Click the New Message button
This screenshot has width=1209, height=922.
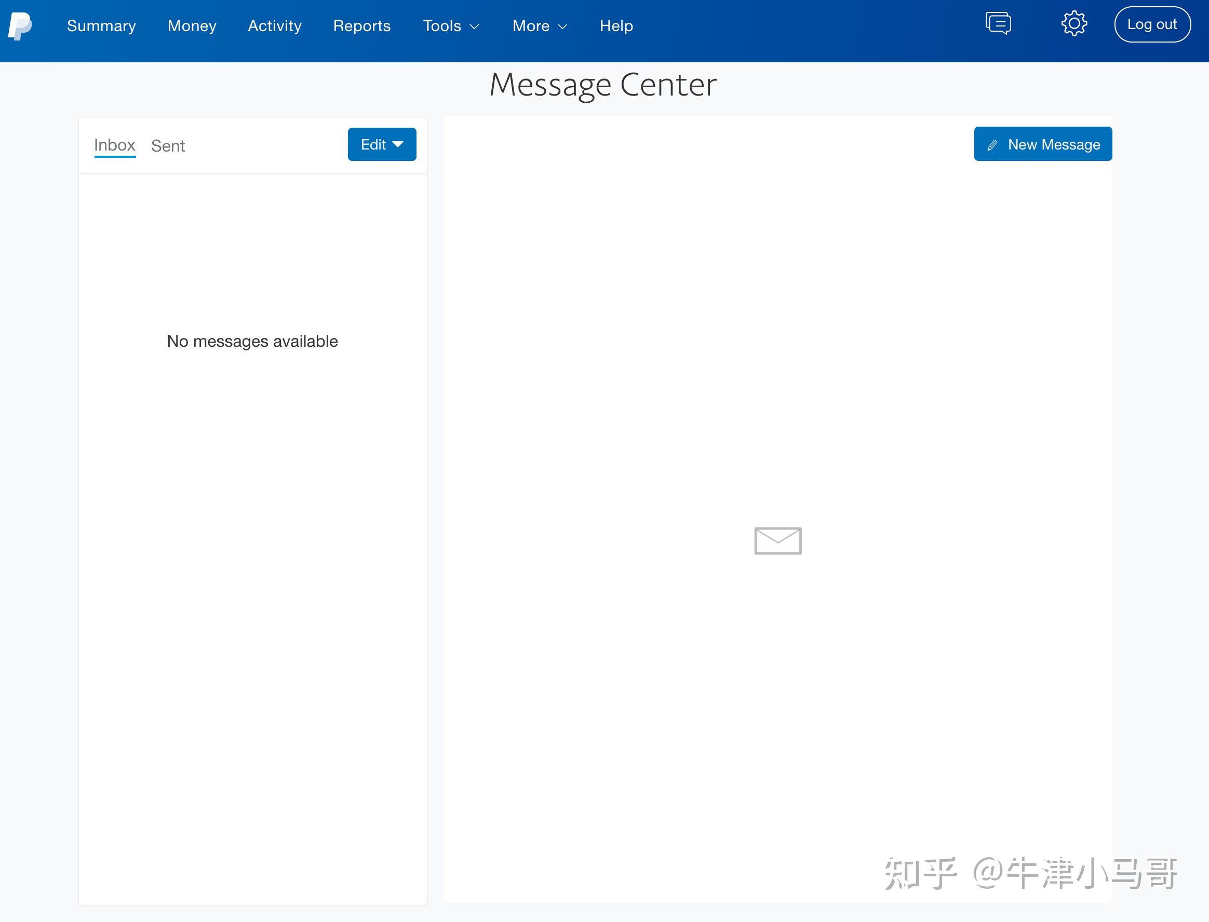coord(1043,144)
